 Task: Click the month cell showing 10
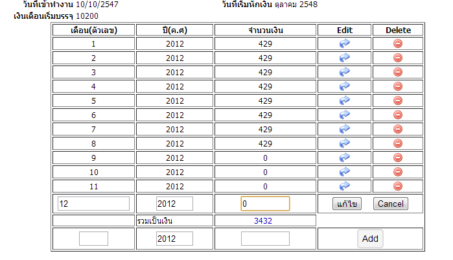tap(93, 172)
